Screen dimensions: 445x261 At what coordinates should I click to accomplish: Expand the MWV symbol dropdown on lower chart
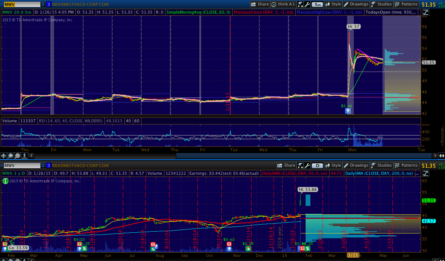pyautogui.click(x=43, y=166)
